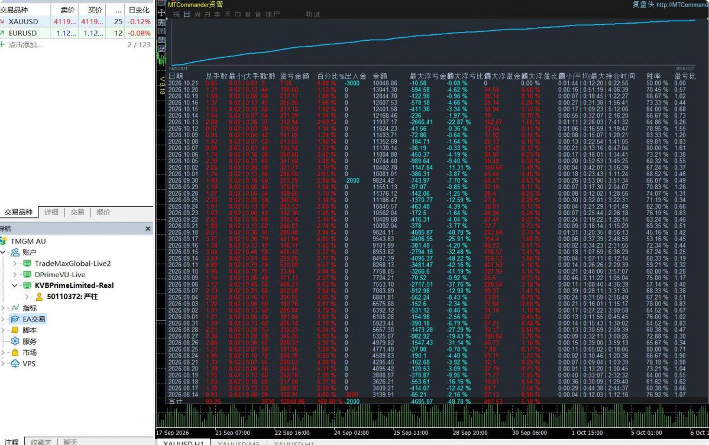Viewport: 709px width, 445px height.
Task: Click the DPrimeVU-Live server icon
Action: click(x=27, y=275)
